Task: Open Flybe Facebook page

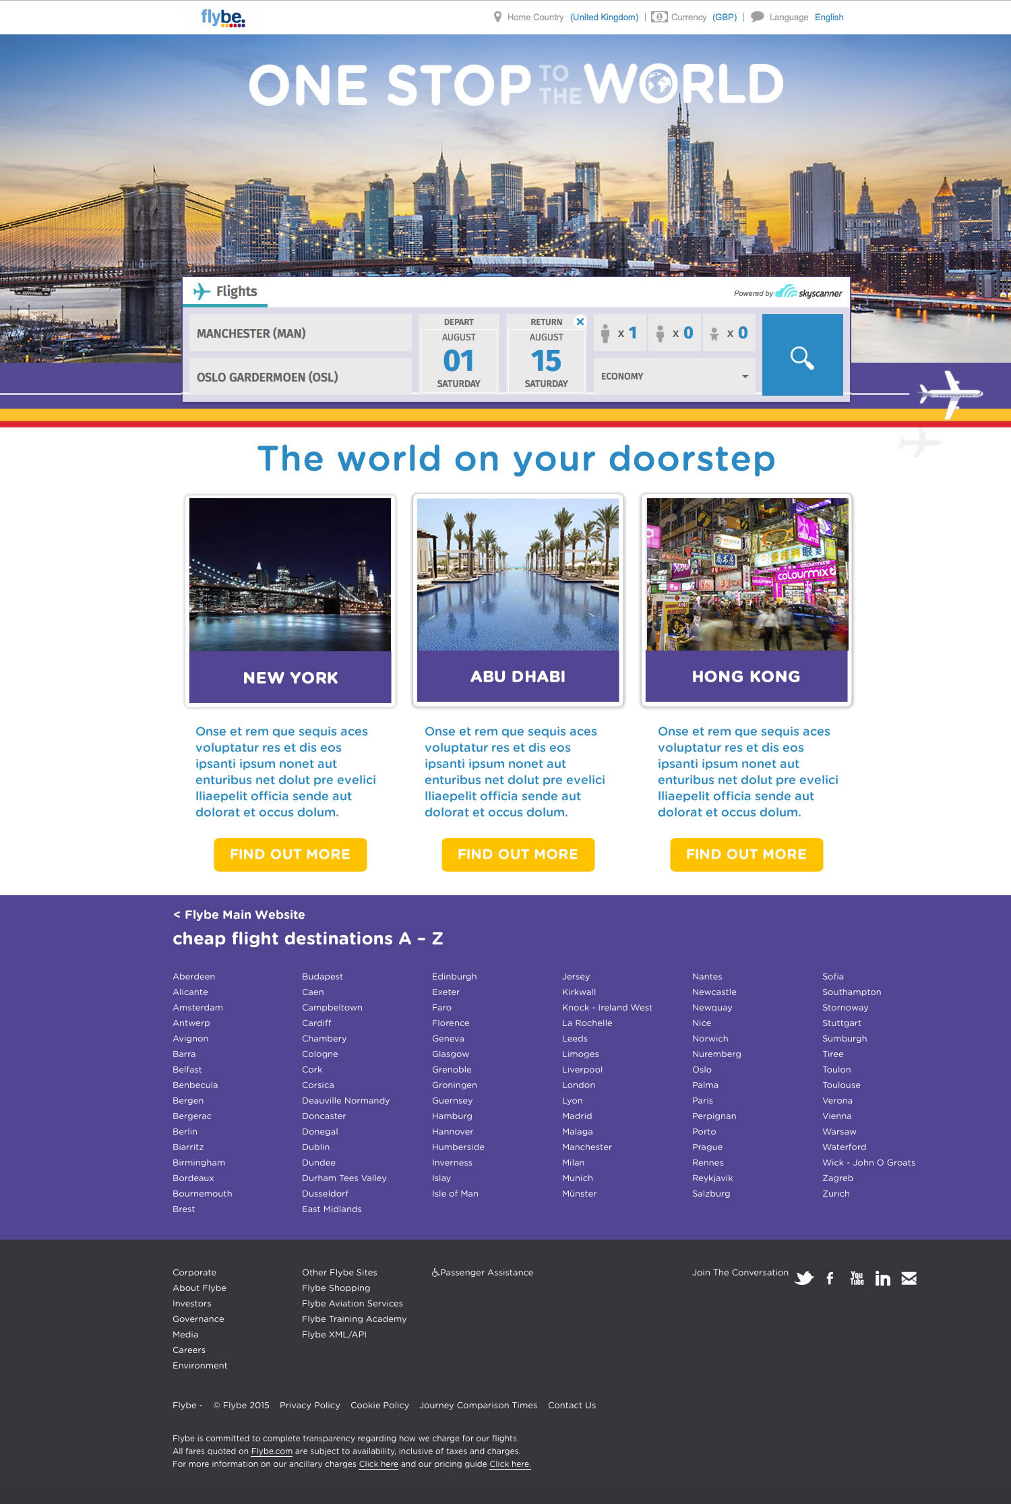Action: (830, 1278)
